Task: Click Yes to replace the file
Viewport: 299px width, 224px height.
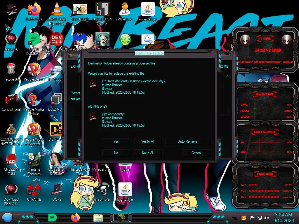Action: click(x=116, y=141)
